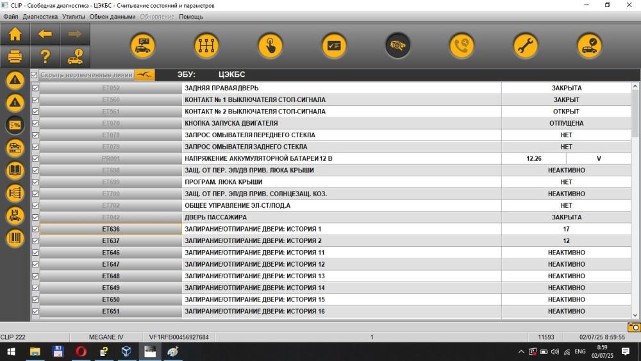Screen dimensions: 641x361
Task: Click the 12.26 voltage value cell
Action: pyautogui.click(x=533, y=158)
